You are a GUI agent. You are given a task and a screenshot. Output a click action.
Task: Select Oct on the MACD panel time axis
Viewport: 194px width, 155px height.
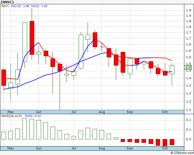coord(165,148)
